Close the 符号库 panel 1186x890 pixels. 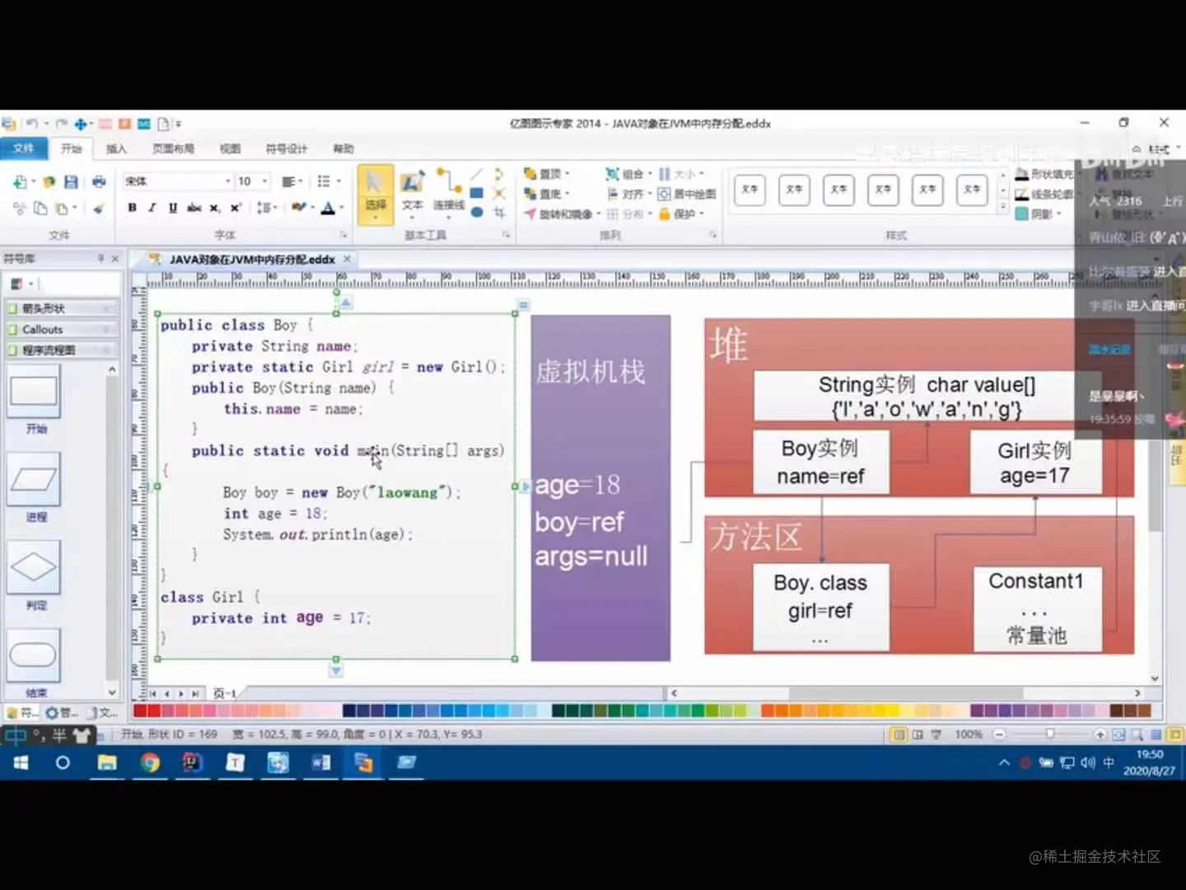click(115, 258)
